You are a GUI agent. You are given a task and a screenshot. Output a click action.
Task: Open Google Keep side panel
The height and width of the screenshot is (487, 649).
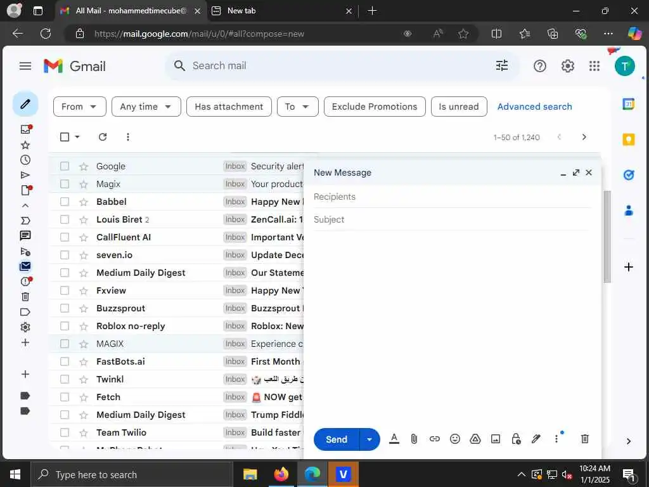(x=628, y=140)
